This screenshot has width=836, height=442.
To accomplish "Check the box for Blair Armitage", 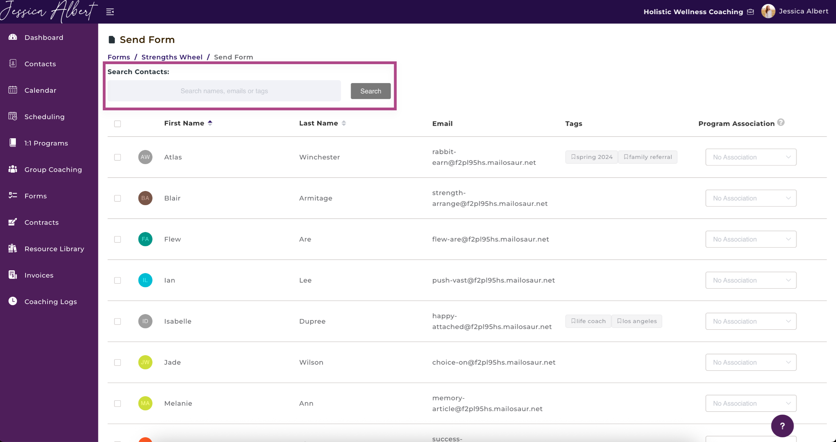I will tap(118, 198).
